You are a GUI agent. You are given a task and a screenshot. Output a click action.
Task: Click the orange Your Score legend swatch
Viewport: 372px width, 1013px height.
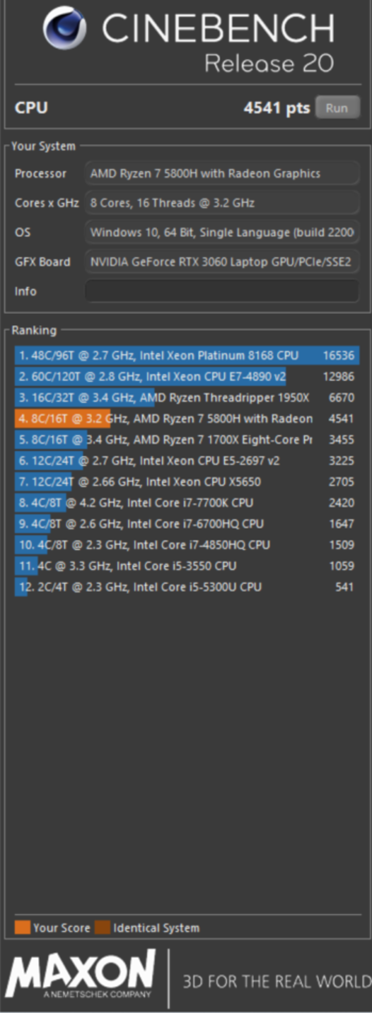pyautogui.click(x=22, y=927)
